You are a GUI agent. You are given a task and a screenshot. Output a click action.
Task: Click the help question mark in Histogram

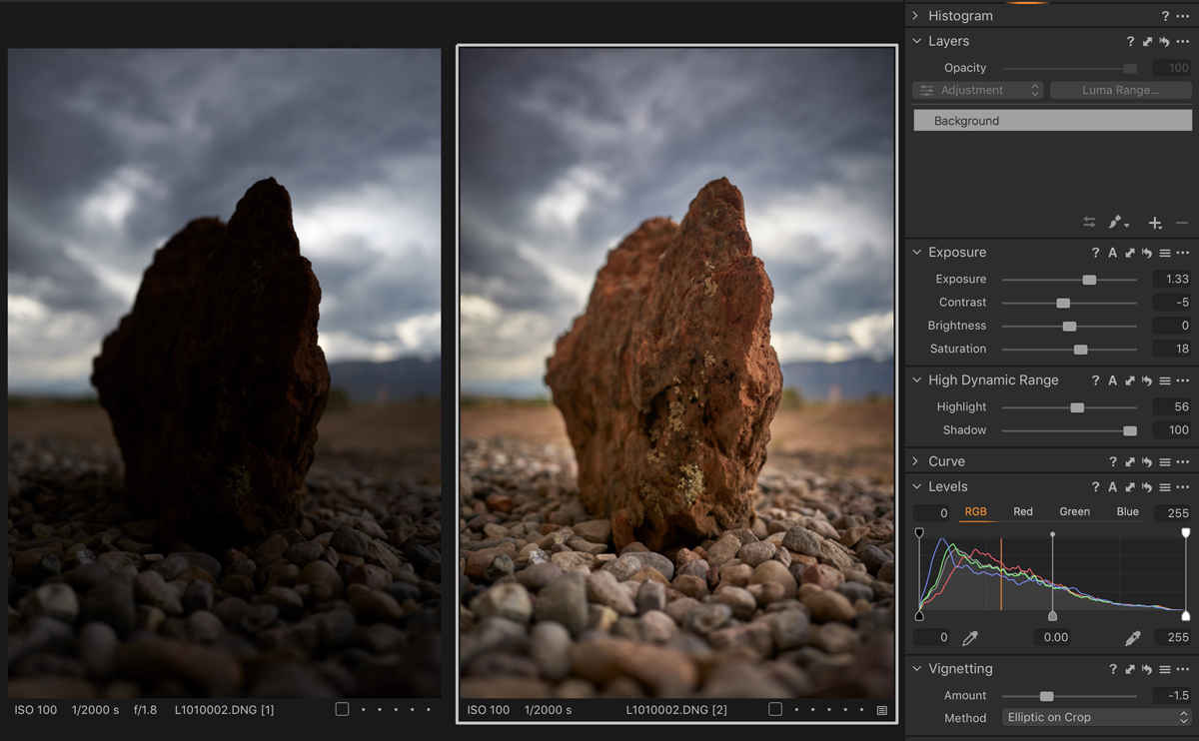tap(1165, 16)
